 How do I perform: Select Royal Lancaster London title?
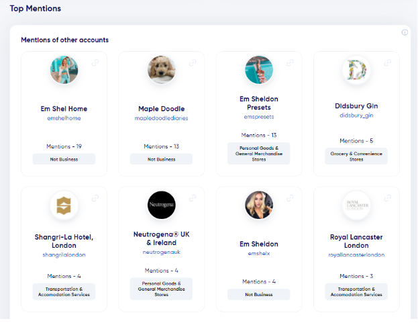(x=356, y=241)
